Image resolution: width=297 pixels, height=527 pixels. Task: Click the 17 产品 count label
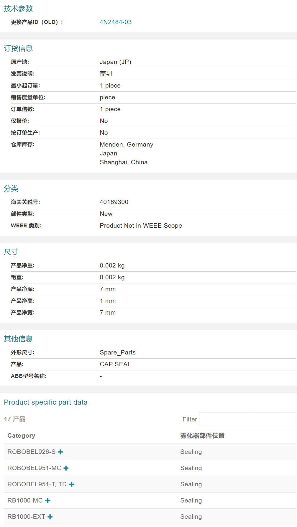(x=15, y=419)
